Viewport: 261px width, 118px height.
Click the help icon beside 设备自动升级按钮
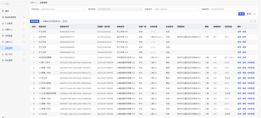pos(59,21)
